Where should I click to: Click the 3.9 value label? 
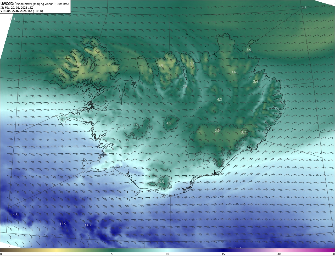249,50
